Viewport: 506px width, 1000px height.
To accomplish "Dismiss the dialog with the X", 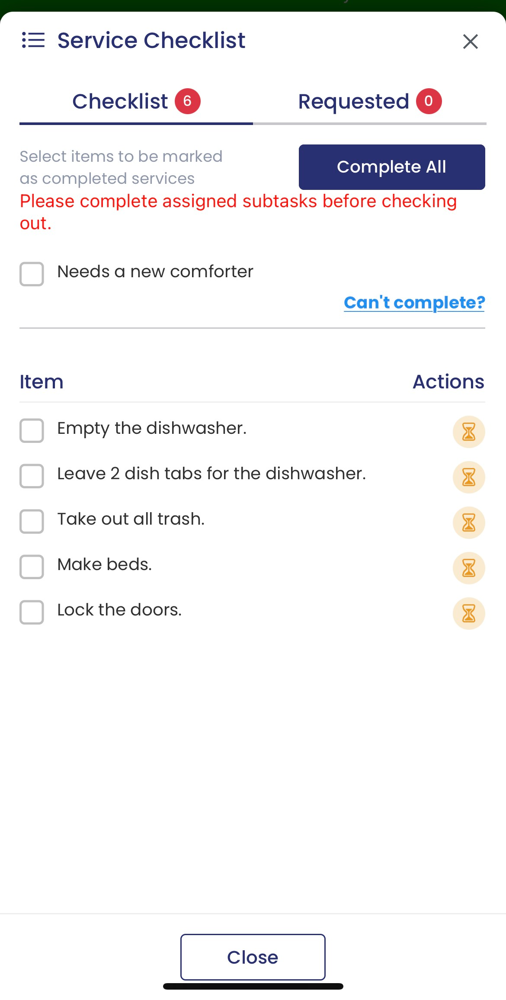I will tap(470, 42).
